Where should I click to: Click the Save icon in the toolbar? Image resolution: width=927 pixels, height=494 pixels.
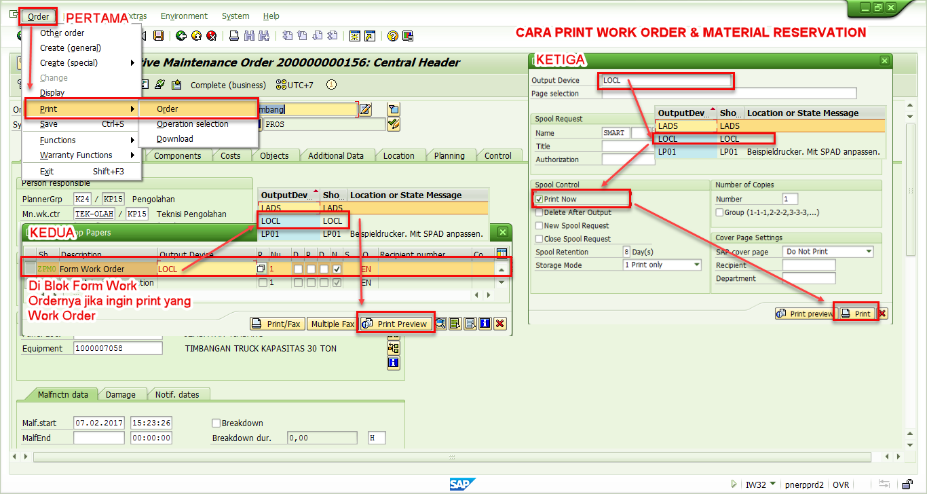pyautogui.click(x=159, y=36)
